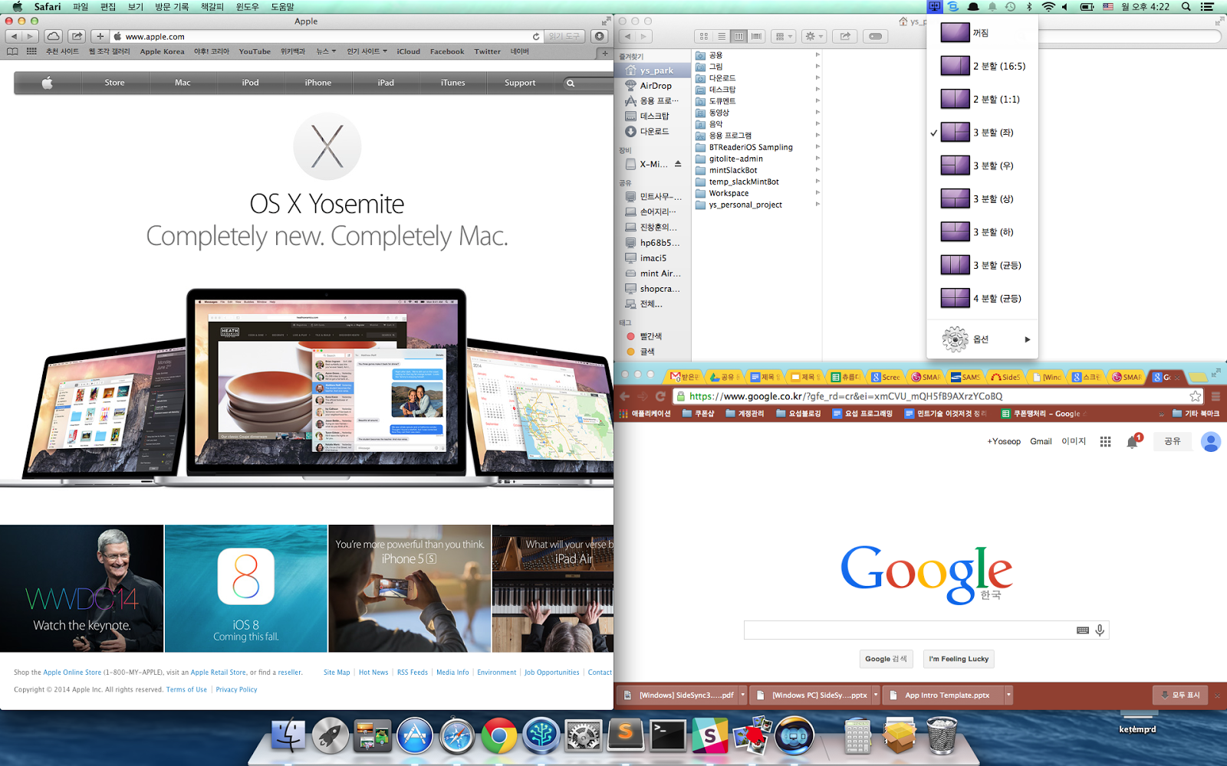Open the Google apps grid icon
Image resolution: width=1227 pixels, height=766 pixels.
[1105, 441]
